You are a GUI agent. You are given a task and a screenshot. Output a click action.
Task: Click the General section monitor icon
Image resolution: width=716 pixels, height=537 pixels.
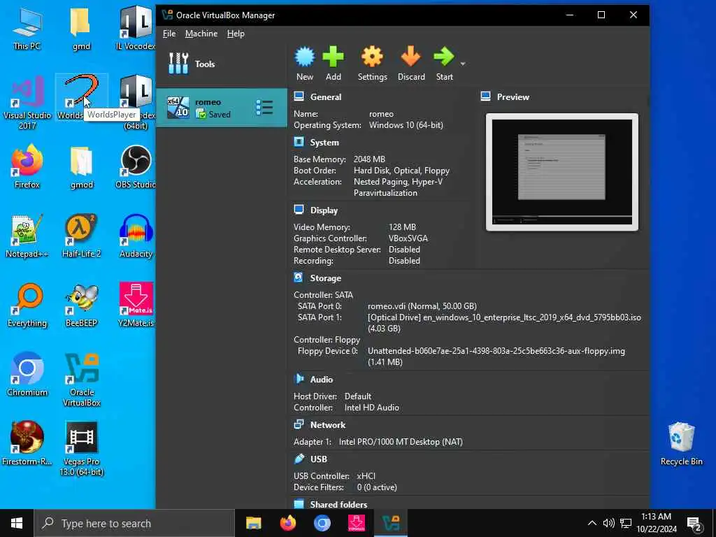pyautogui.click(x=299, y=96)
